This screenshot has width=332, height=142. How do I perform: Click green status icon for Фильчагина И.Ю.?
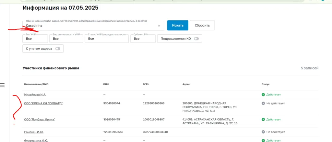(263, 141)
